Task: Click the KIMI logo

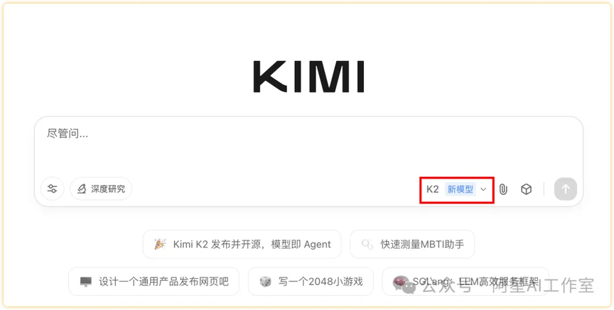Action: tap(308, 77)
